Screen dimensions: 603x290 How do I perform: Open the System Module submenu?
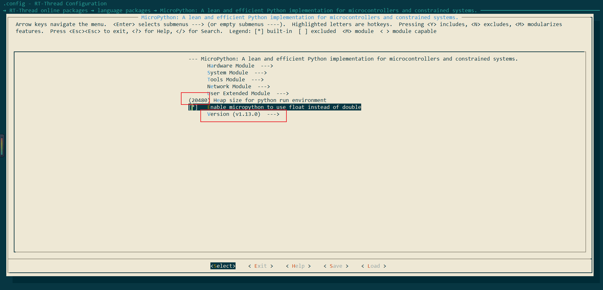[237, 72]
